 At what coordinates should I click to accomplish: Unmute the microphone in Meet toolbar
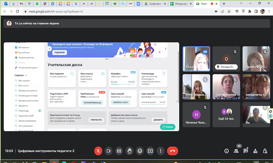(98, 151)
